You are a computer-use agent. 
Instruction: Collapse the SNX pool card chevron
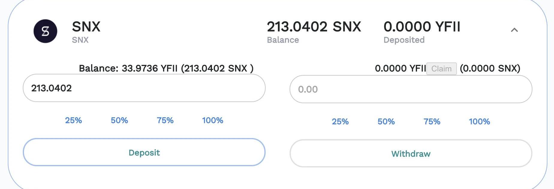[x=514, y=30]
